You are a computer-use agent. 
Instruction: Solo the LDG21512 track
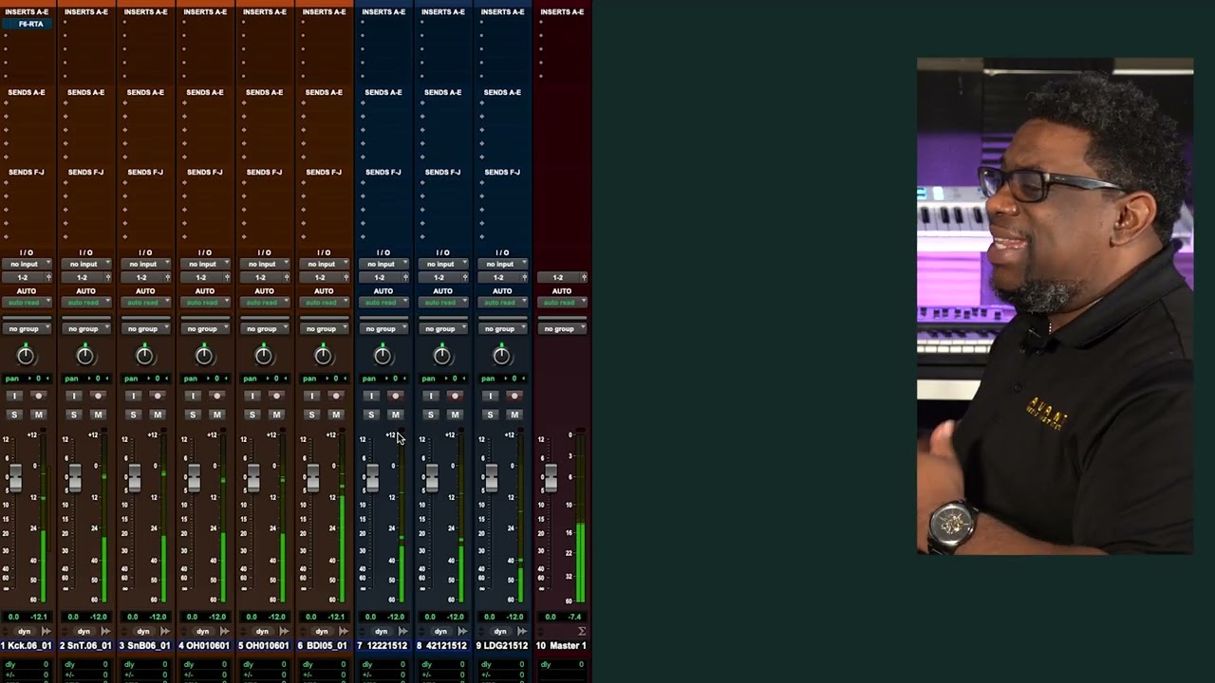coord(490,415)
